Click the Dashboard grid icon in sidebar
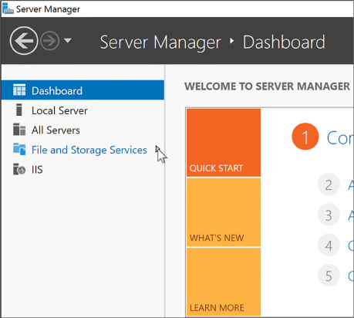 [x=19, y=90]
